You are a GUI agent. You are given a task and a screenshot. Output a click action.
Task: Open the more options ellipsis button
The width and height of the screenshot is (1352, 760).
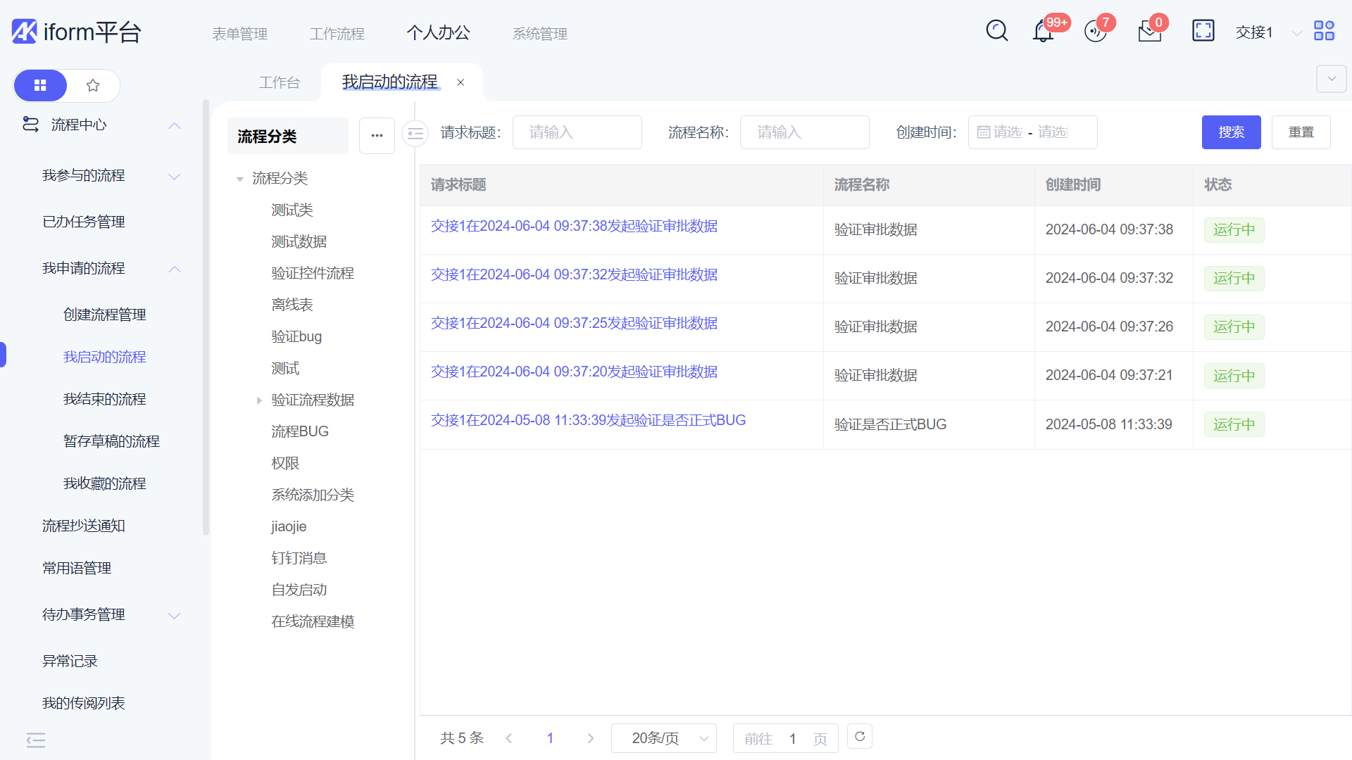pyautogui.click(x=377, y=136)
